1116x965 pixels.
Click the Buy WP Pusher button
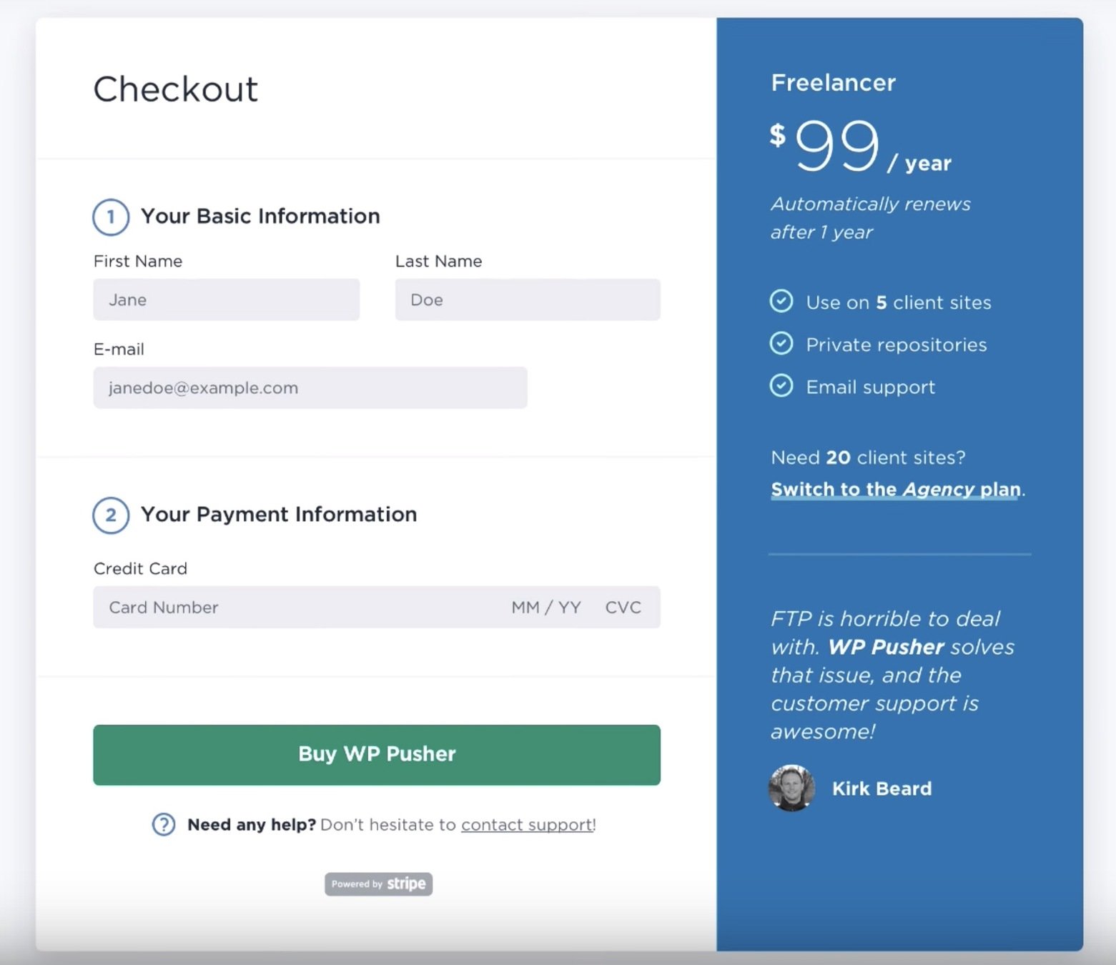coord(377,755)
